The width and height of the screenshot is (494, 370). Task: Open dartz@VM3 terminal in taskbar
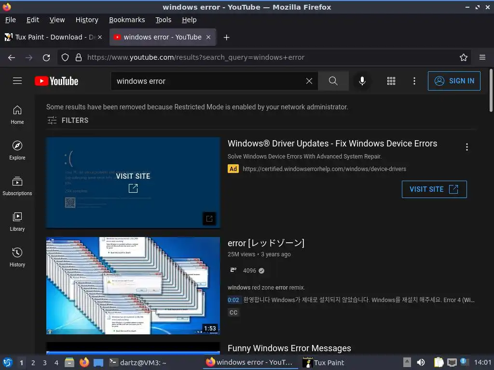[x=138, y=362]
